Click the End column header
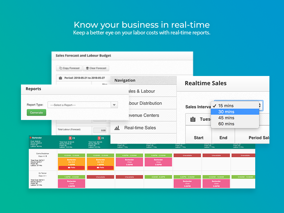Viewport: 284px width, 213px height. click(x=223, y=138)
